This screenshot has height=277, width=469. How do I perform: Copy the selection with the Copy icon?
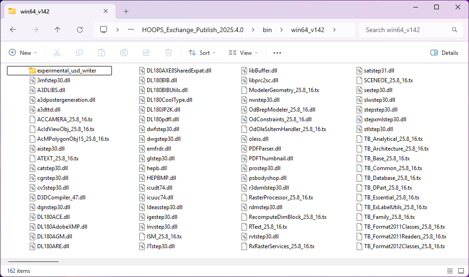(x=79, y=53)
